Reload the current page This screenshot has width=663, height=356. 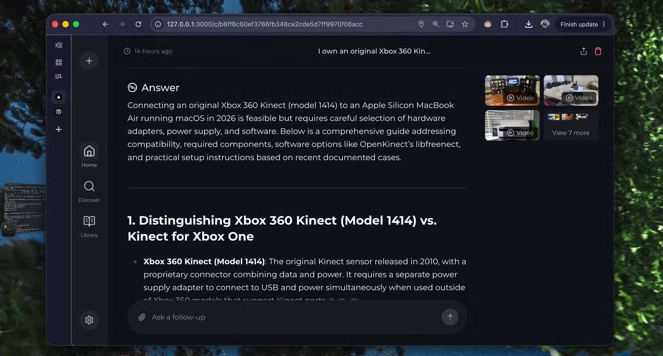138,24
